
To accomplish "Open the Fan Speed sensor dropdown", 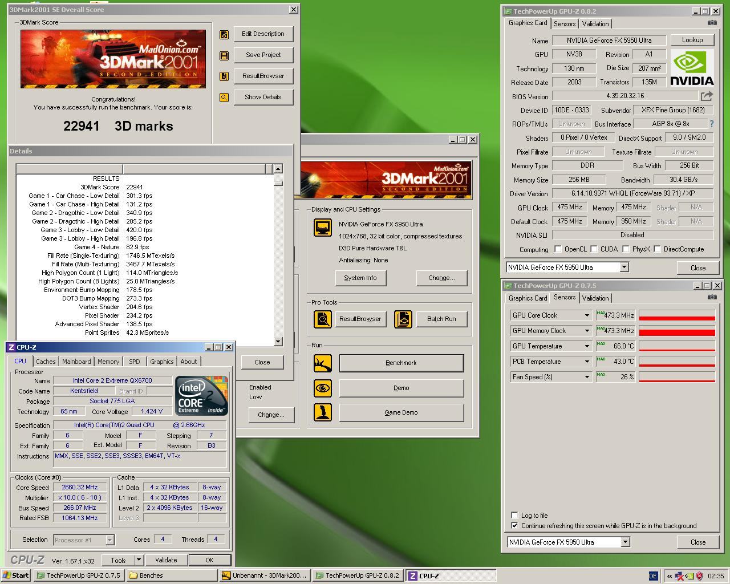I will tap(587, 376).
